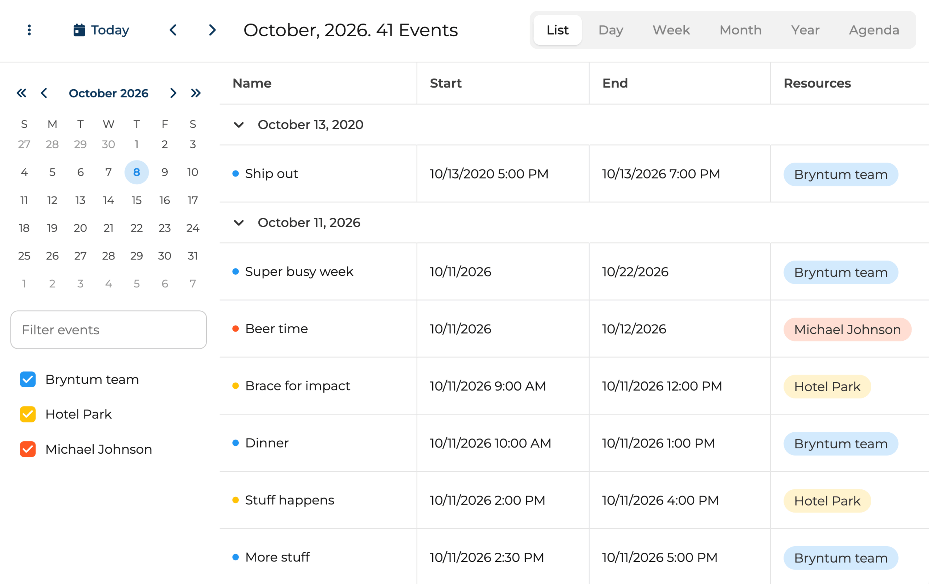929x584 pixels.
Task: Switch to the Agenda view tab
Action: point(874,30)
